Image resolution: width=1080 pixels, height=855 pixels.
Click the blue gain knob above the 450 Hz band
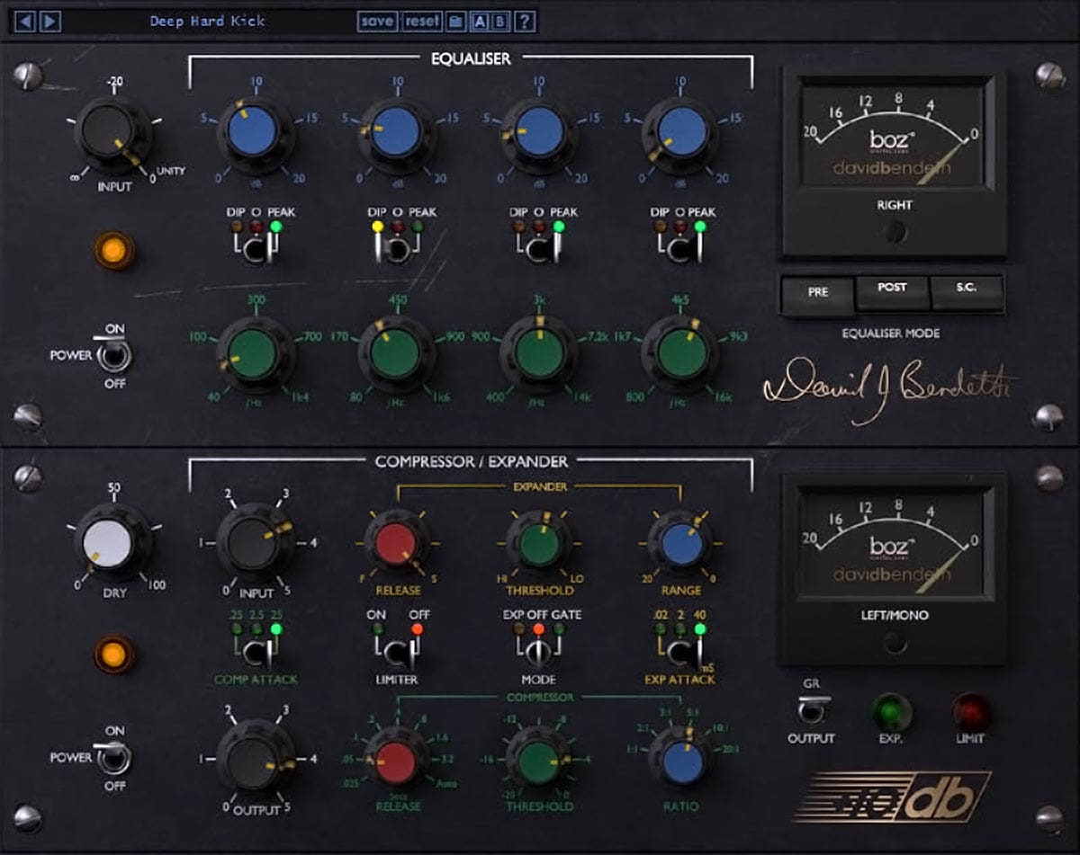pyautogui.click(x=397, y=133)
